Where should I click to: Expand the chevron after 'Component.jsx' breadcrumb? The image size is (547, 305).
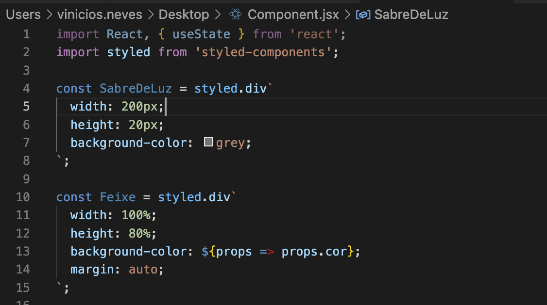tap(347, 15)
